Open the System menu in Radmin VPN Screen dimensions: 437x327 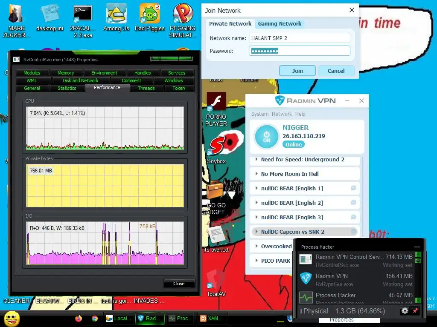click(260, 114)
